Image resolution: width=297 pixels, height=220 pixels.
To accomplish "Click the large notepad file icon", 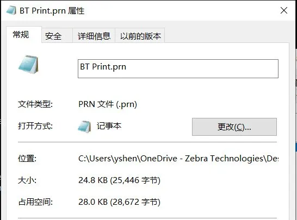I will (29, 65).
